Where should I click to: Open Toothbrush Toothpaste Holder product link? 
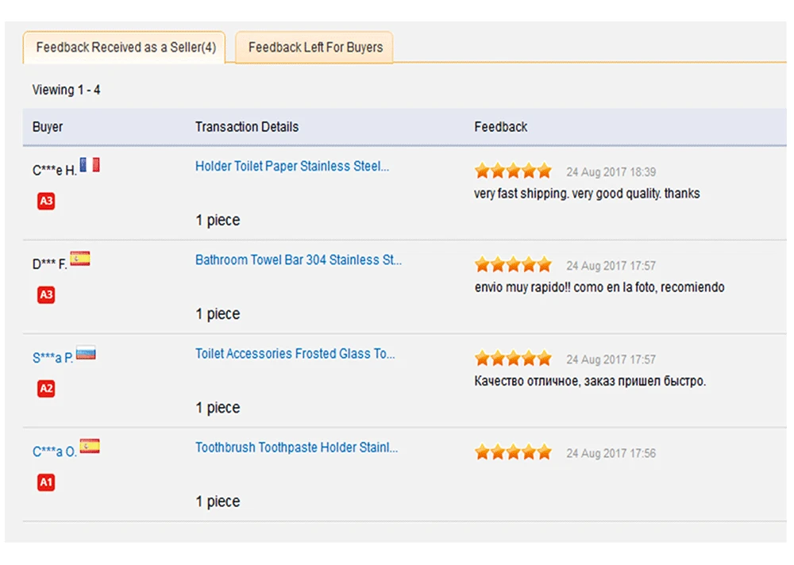click(297, 448)
